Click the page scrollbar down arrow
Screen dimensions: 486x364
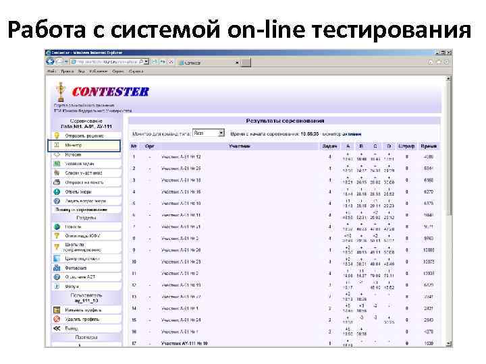tap(448, 344)
